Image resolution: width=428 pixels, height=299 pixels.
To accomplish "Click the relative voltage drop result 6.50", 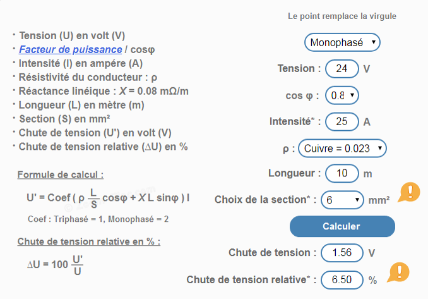I will (x=342, y=280).
